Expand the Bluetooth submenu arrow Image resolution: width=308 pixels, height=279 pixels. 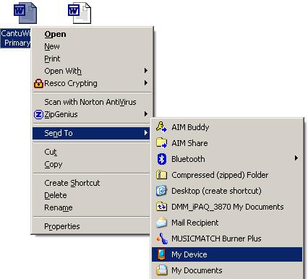coord(296,158)
